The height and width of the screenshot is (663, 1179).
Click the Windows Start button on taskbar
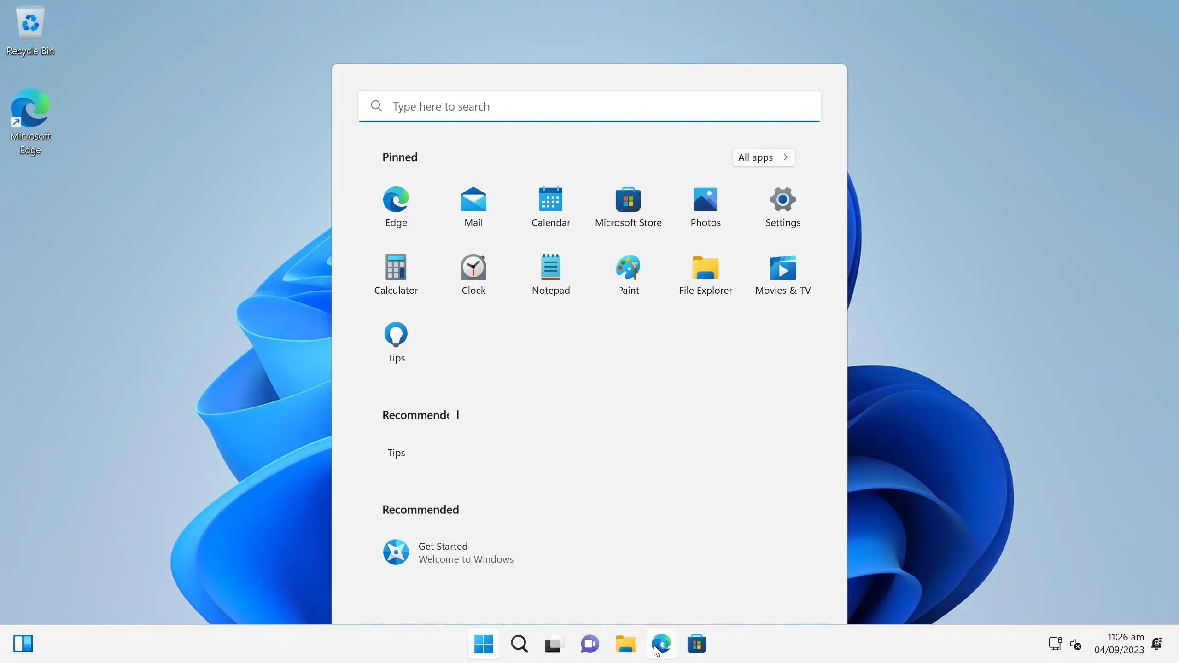(x=484, y=644)
